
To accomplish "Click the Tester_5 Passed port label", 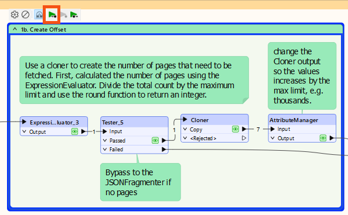I will pyautogui.click(x=117, y=141).
